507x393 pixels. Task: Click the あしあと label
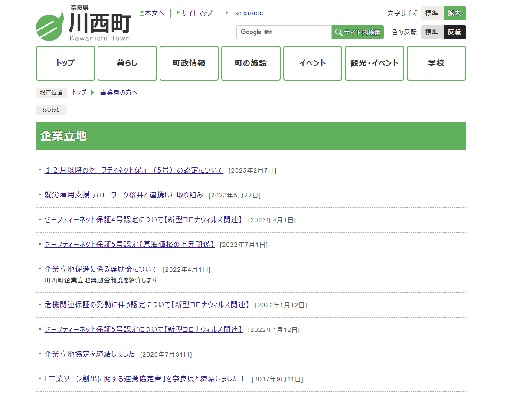point(52,110)
